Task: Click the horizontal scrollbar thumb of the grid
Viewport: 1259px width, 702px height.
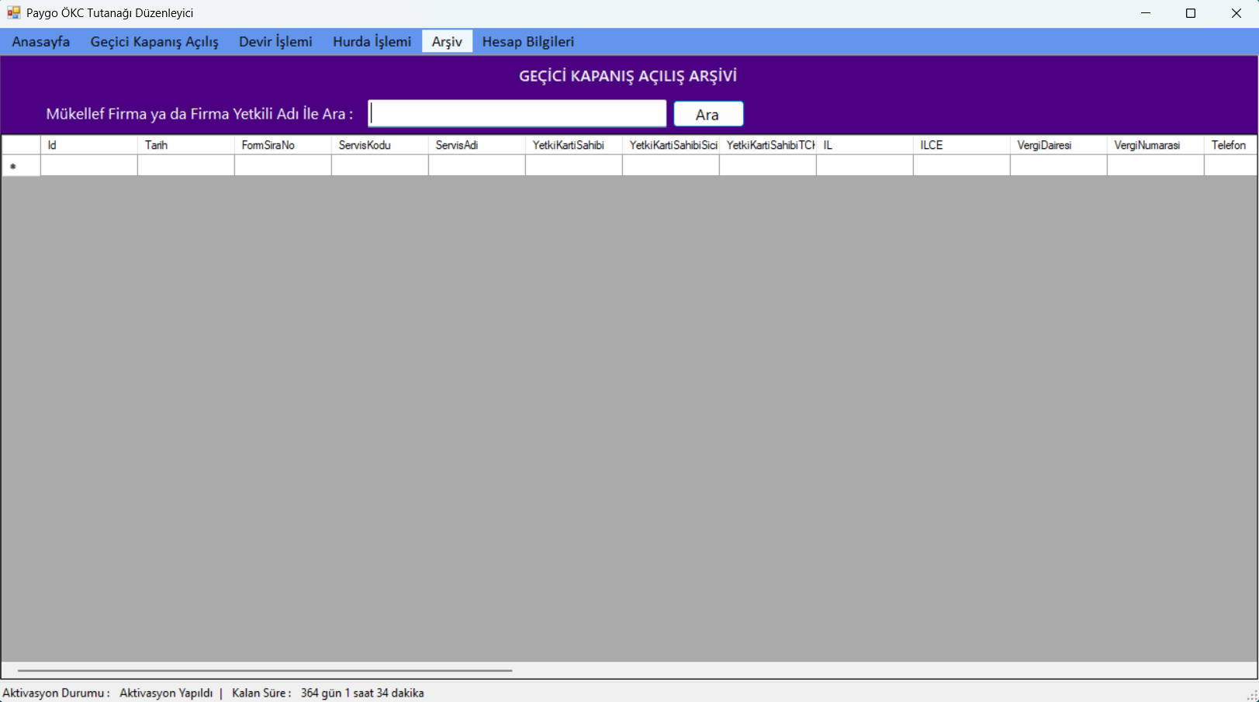Action: tap(265, 670)
